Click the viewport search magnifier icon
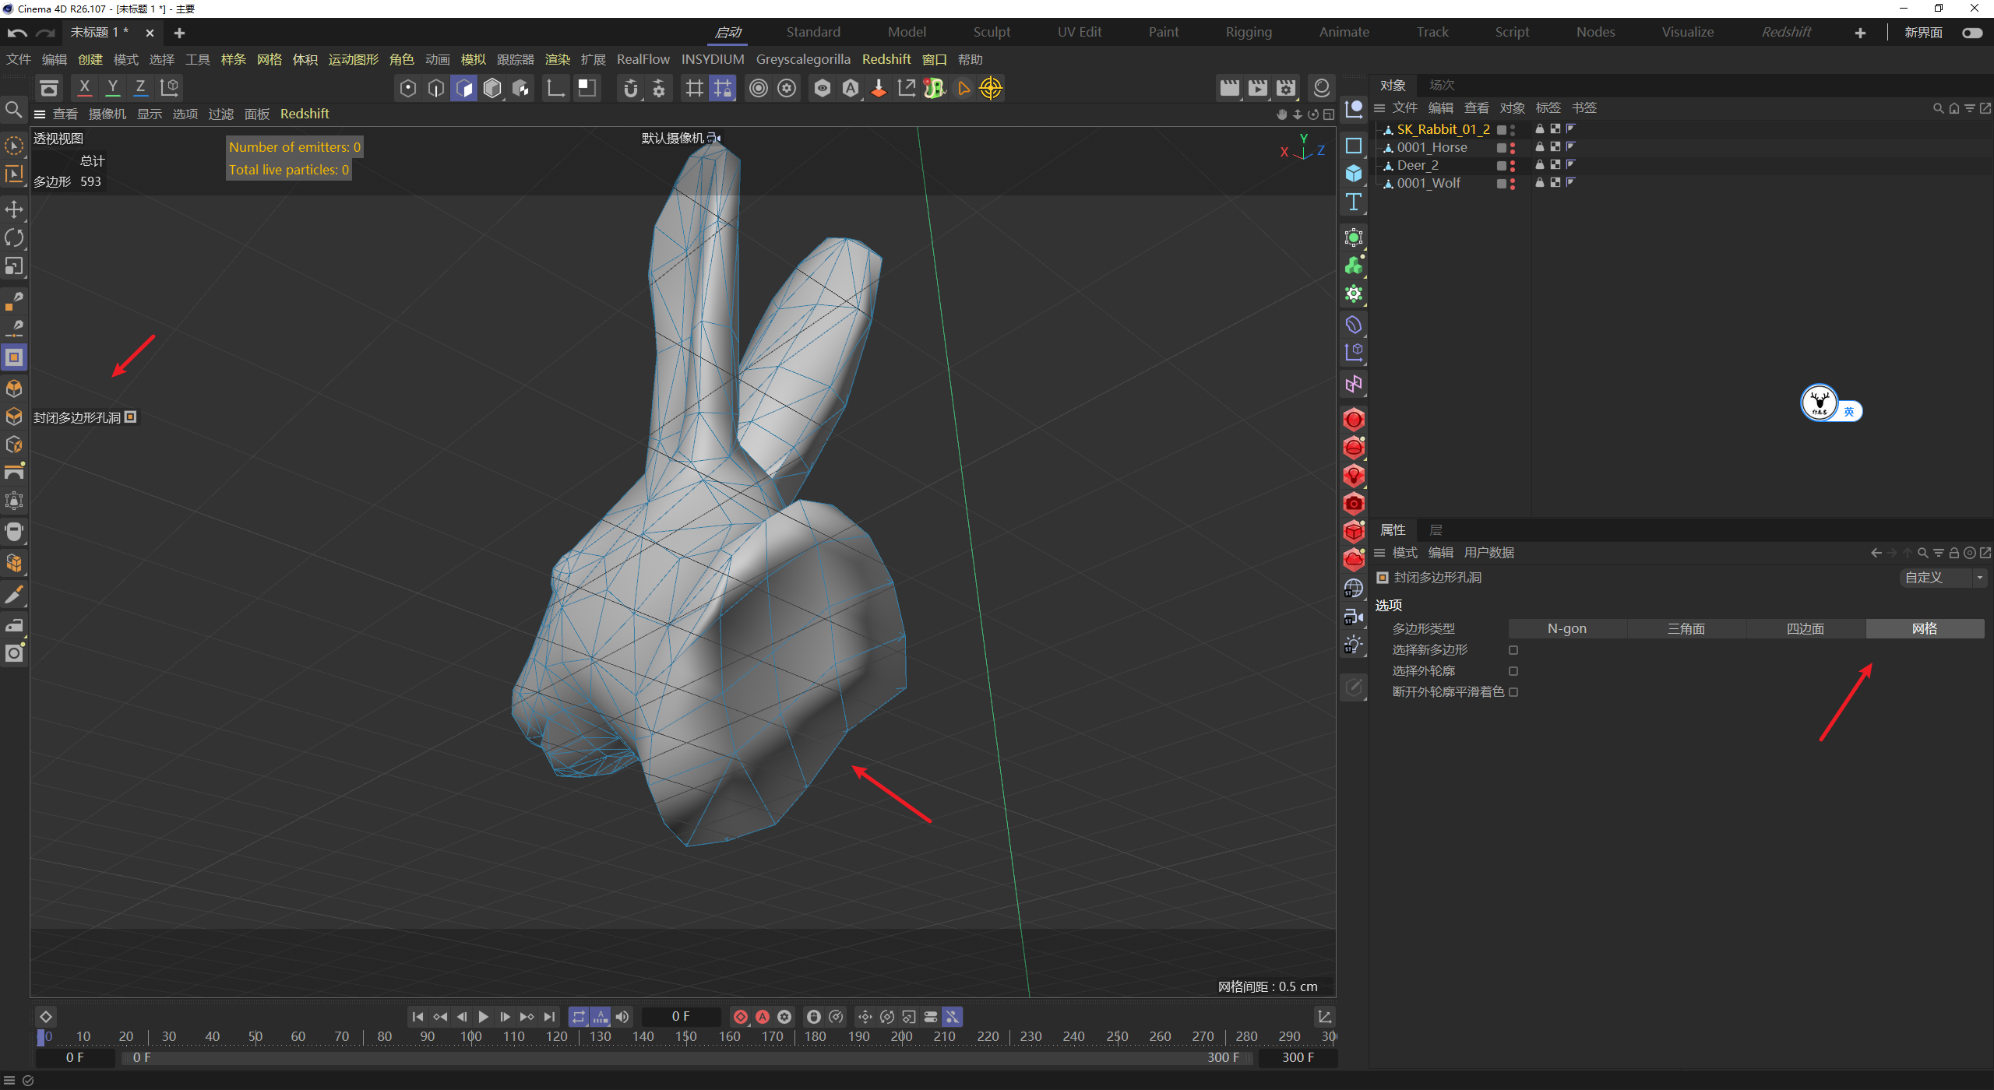The width and height of the screenshot is (1994, 1090). click(13, 110)
